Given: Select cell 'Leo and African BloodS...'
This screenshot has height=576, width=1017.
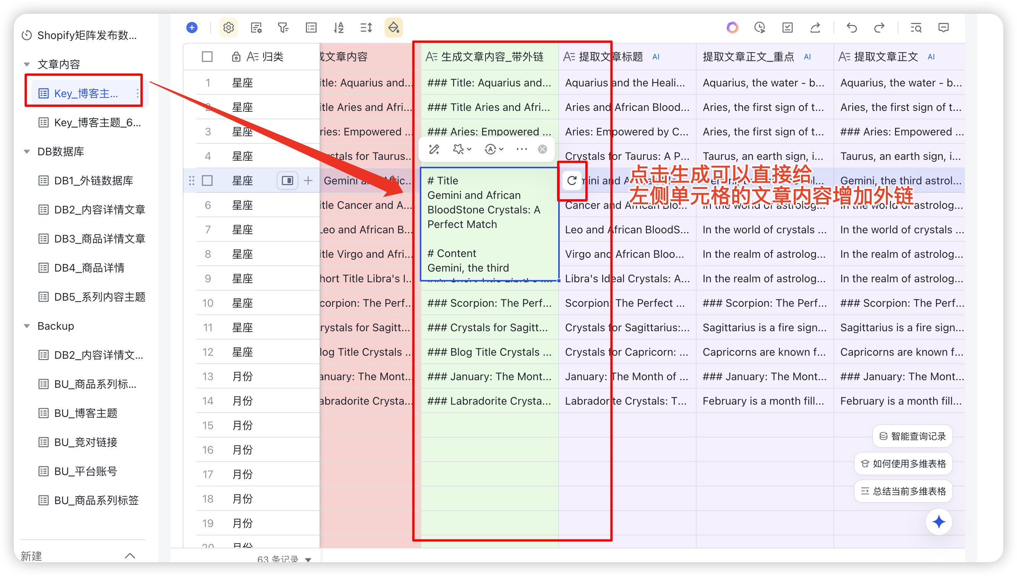Looking at the screenshot, I should tap(627, 229).
